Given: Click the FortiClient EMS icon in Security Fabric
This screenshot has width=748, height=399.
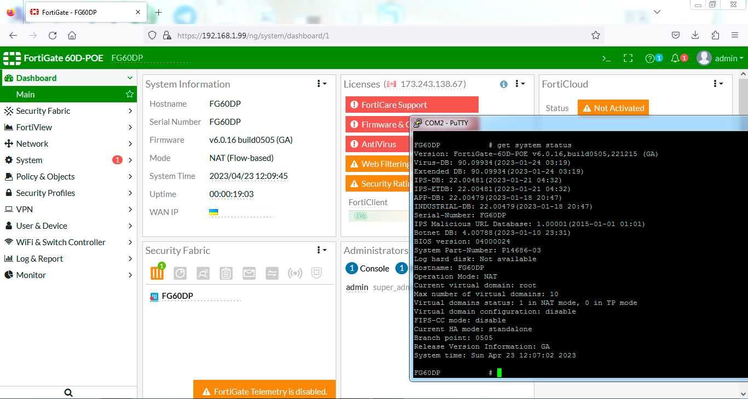Looking at the screenshot, I should point(203,273).
